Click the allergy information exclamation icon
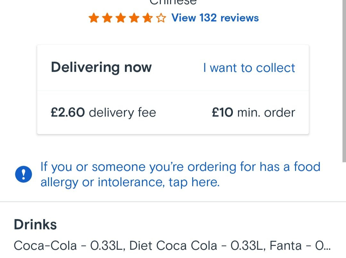346x258 pixels. [23, 174]
